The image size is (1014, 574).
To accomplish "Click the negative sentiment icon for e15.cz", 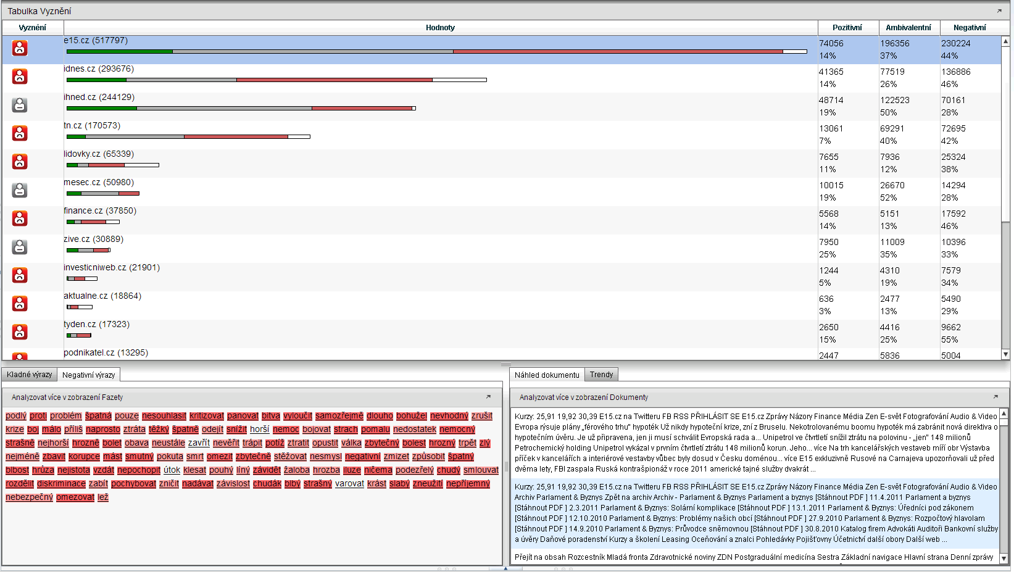I will 20,48.
